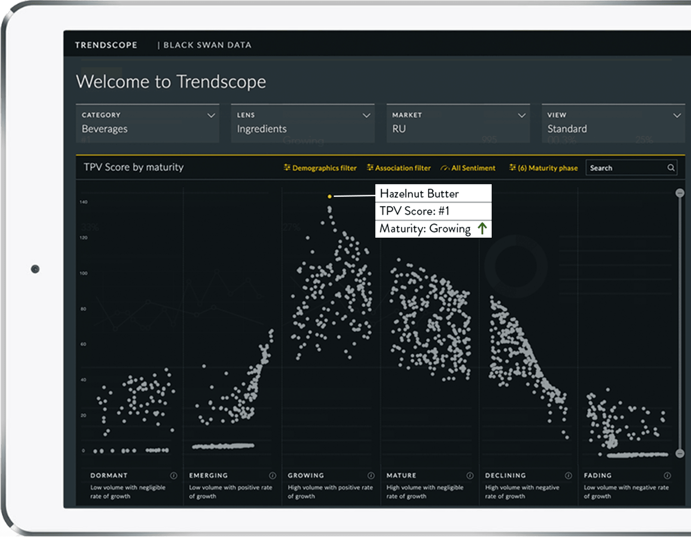Click the top handle of vertical slider

tap(680, 193)
